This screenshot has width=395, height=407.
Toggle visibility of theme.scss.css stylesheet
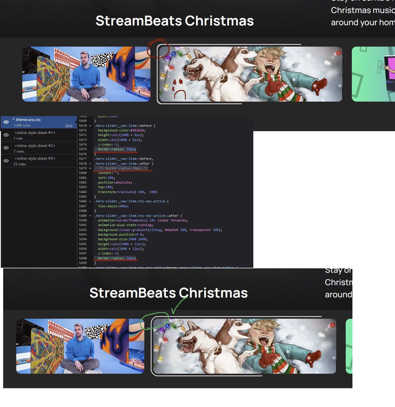(x=6, y=122)
